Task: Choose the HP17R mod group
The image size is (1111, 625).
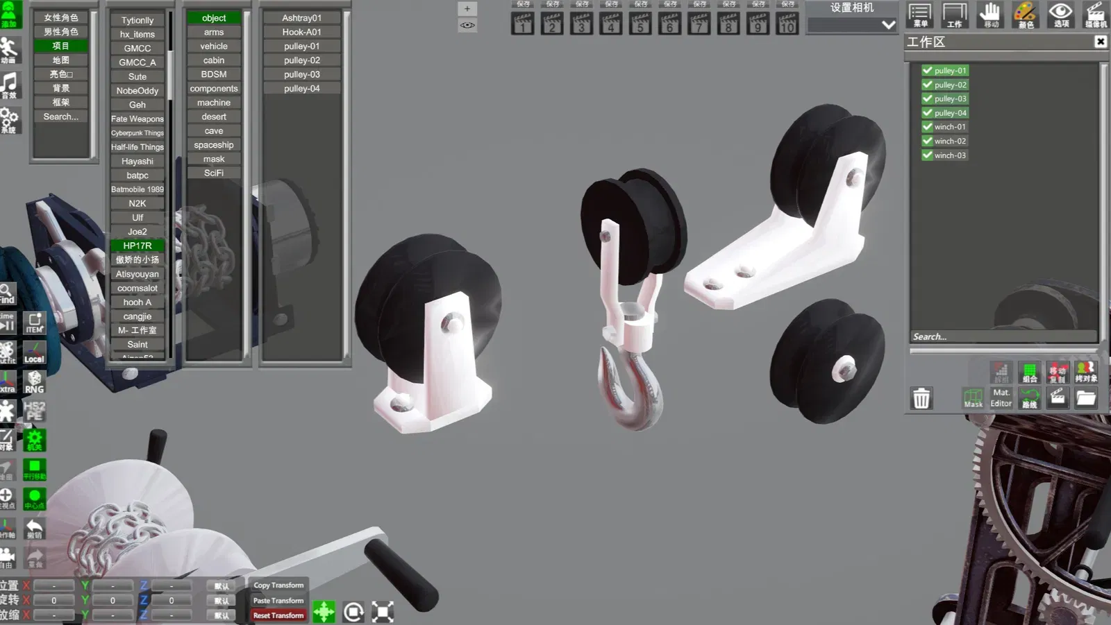Action: pos(137,246)
